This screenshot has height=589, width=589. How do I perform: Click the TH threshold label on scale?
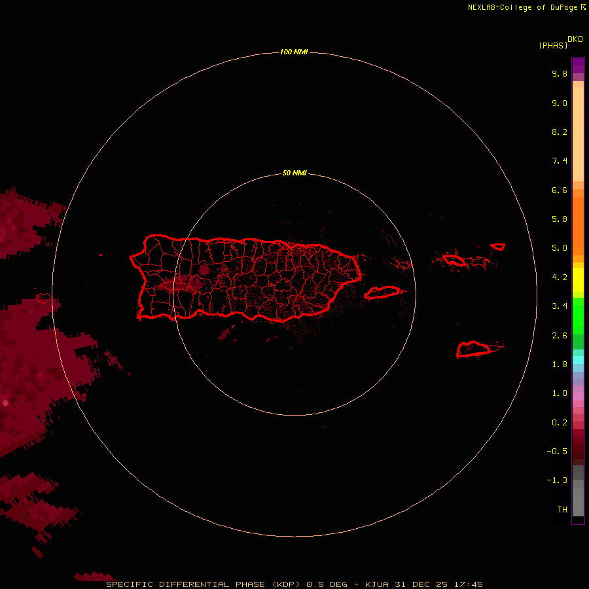coord(562,509)
